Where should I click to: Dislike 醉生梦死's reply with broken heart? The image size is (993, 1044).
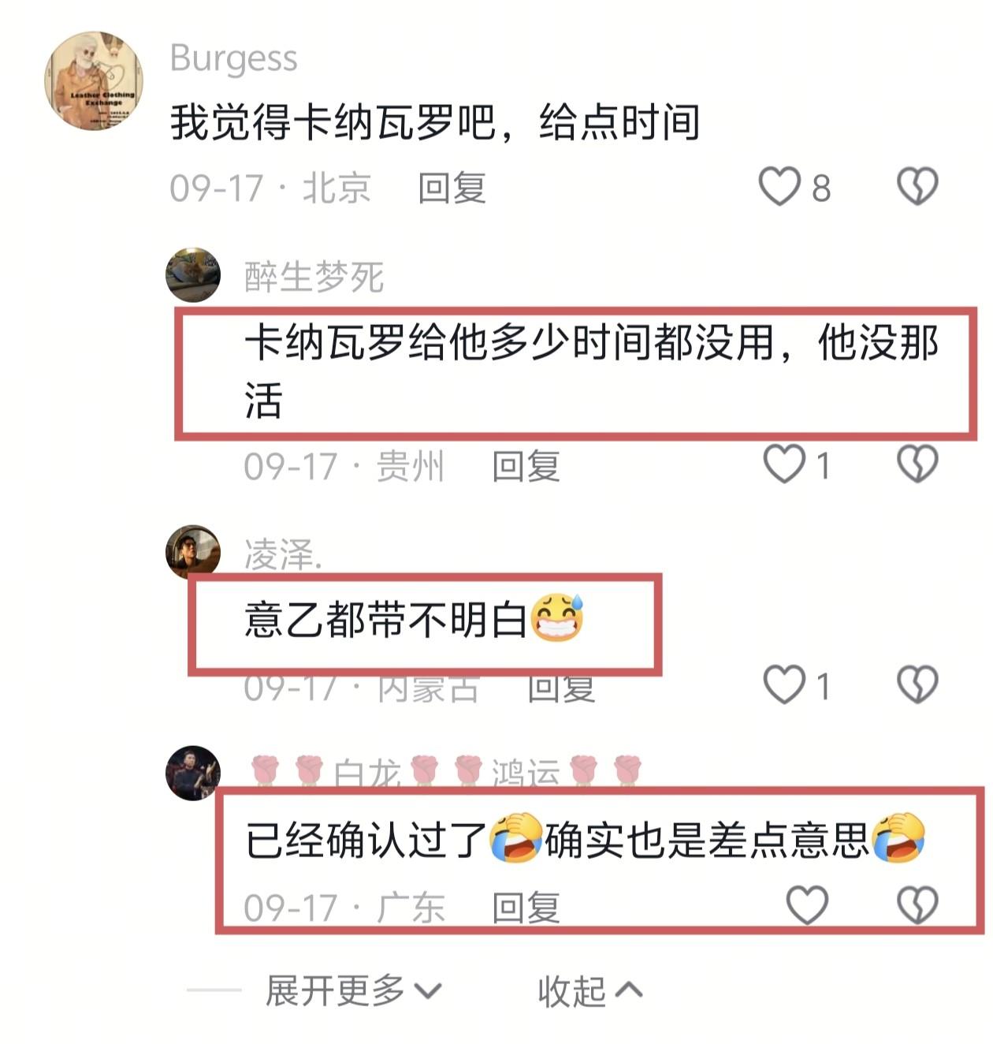[917, 464]
